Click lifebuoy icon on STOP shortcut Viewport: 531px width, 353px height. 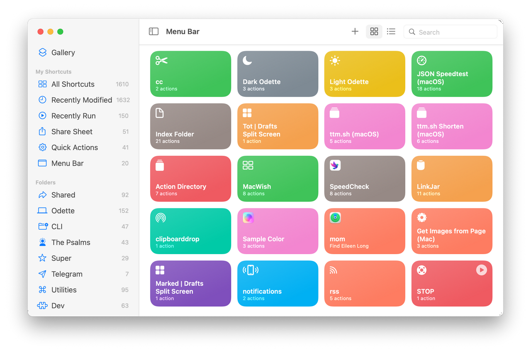click(421, 270)
